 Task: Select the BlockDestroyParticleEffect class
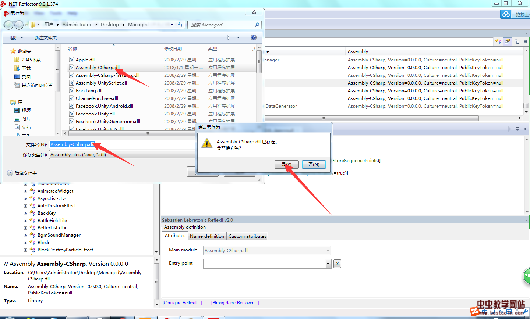[65, 250]
